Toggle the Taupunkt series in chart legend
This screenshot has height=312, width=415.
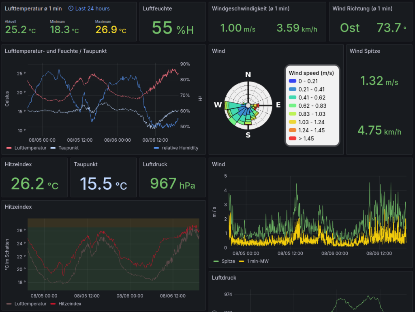tap(68, 148)
